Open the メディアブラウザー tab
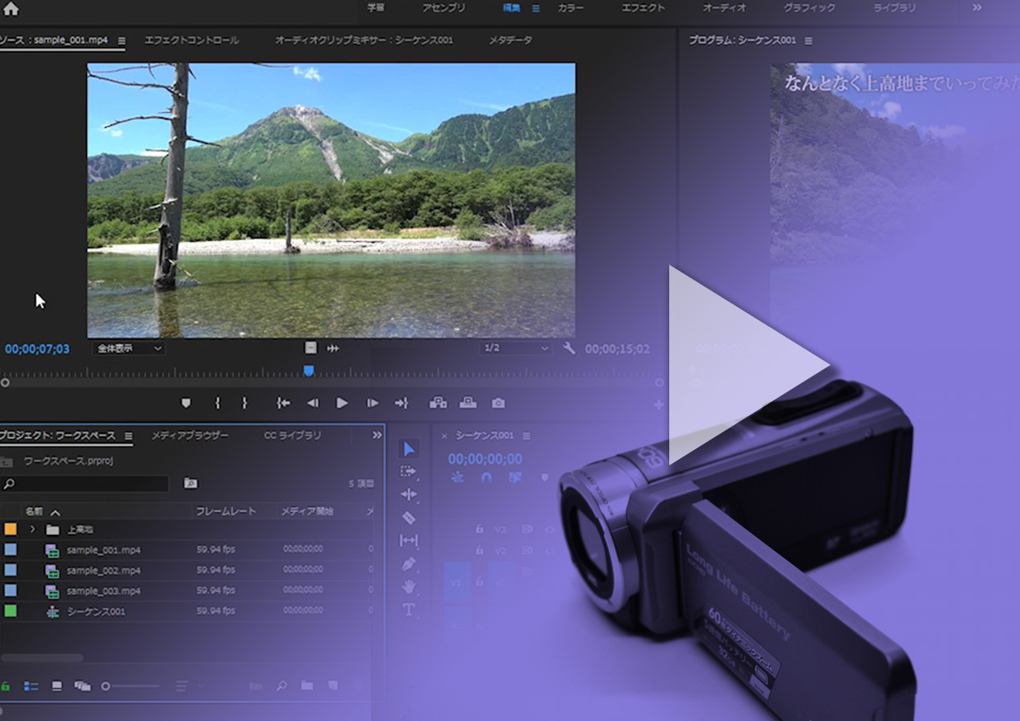The image size is (1020, 721). tap(189, 436)
